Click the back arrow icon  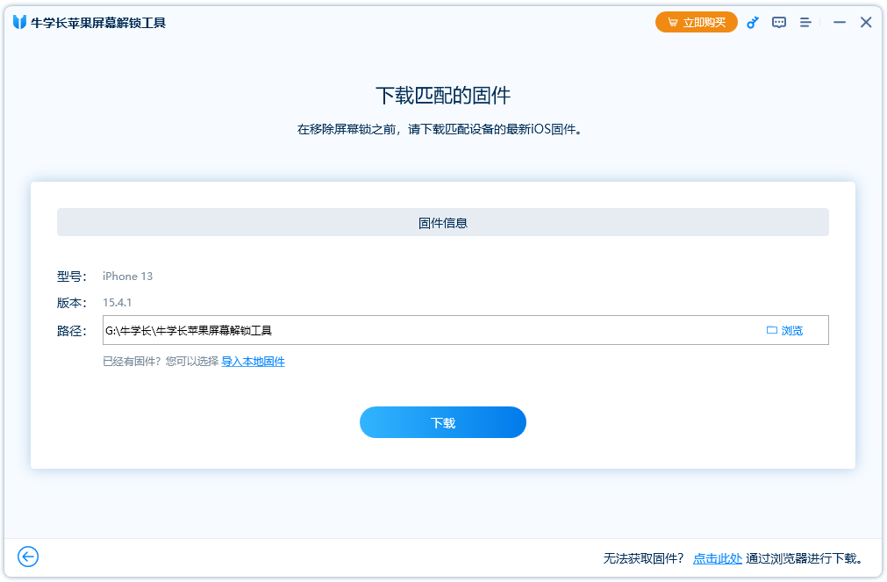click(27, 557)
